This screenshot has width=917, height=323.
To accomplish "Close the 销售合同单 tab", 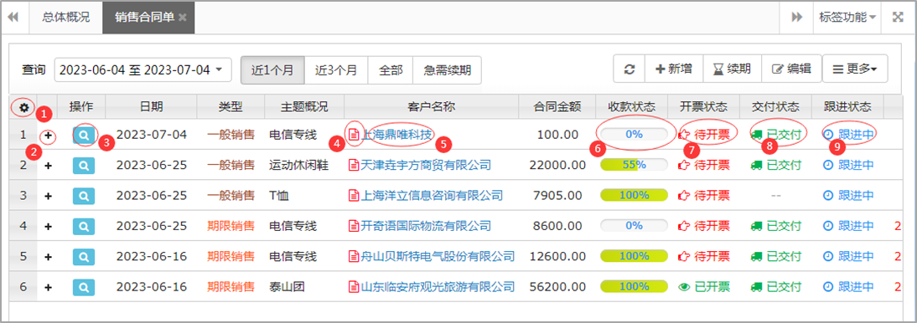I will pos(183,18).
